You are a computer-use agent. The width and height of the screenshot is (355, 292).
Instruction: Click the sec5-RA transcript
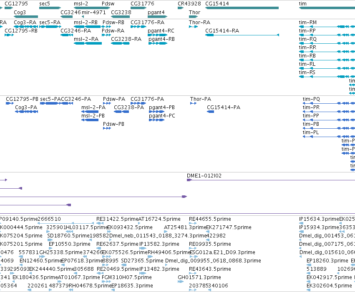[50, 27]
